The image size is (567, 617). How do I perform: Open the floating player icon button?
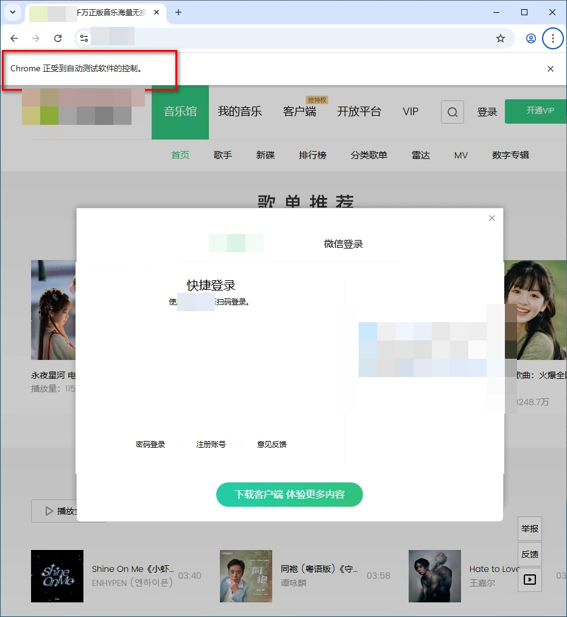529,580
